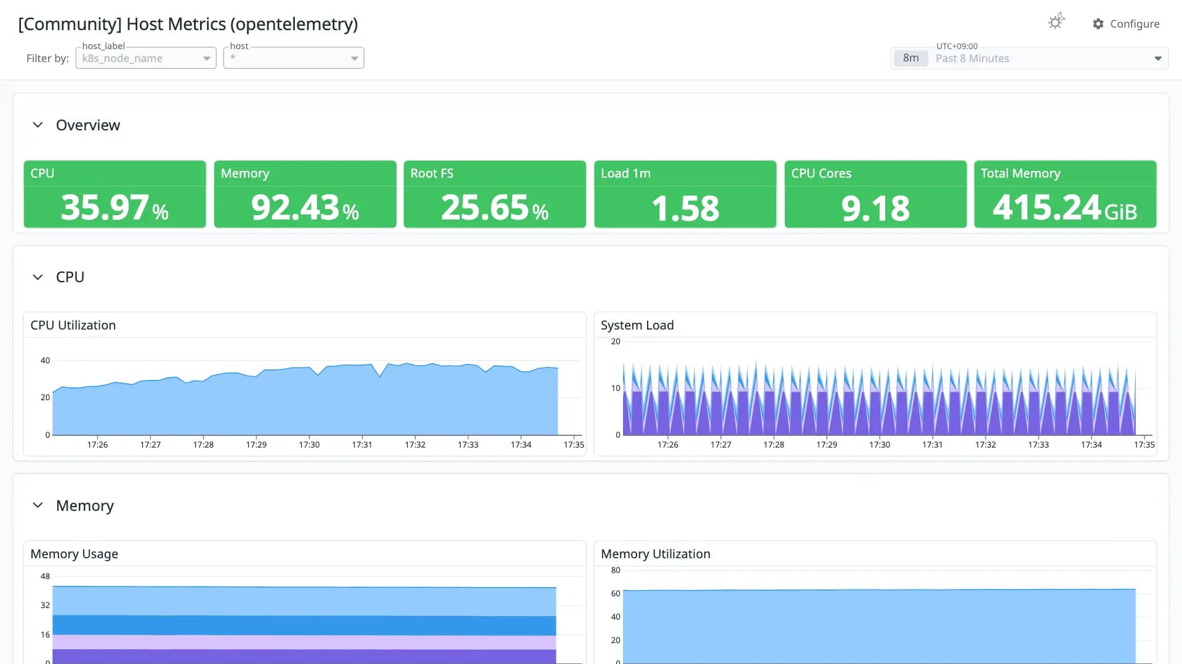Open the host filter dropdown
The width and height of the screenshot is (1182, 664).
(x=294, y=58)
